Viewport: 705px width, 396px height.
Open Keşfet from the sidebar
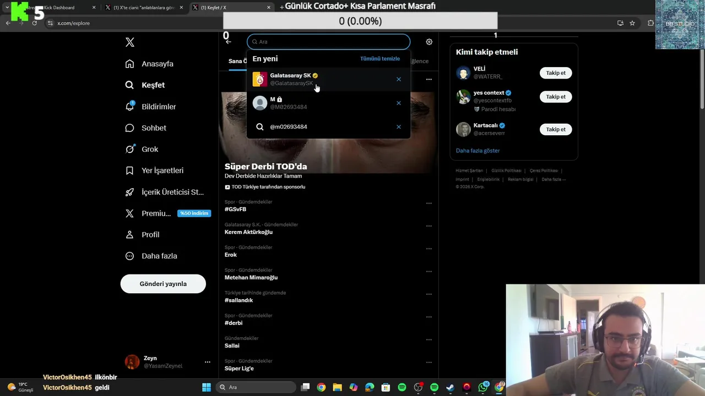tap(145, 85)
